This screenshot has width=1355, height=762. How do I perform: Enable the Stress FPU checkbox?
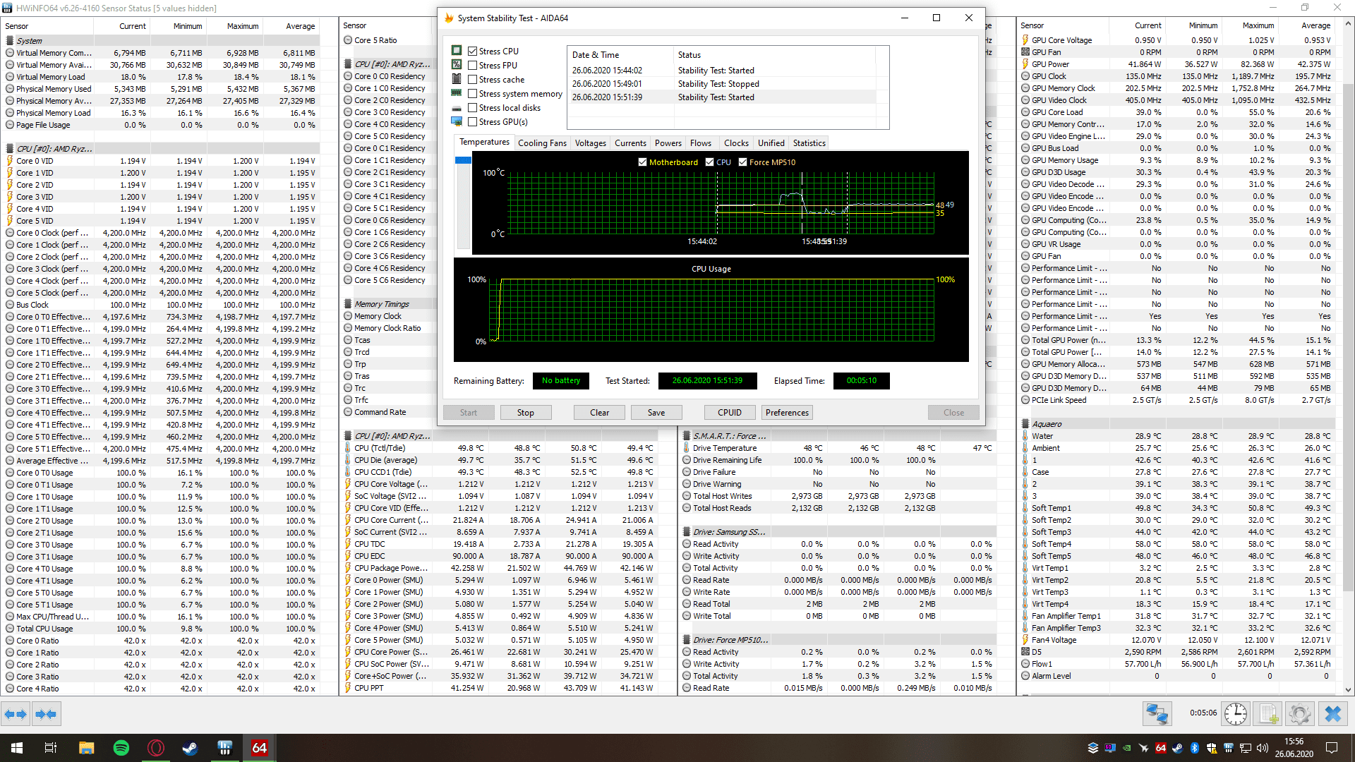pos(473,66)
